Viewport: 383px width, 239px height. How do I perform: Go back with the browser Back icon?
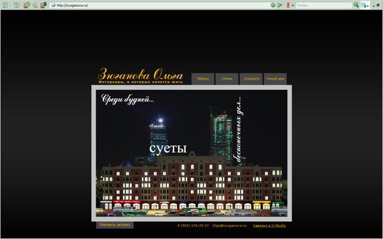coord(4,5)
